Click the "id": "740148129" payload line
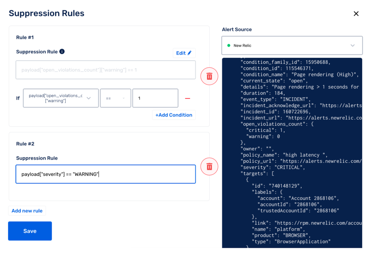Image resolution: width=366 pixels, height=254 pixels. pos(277,186)
